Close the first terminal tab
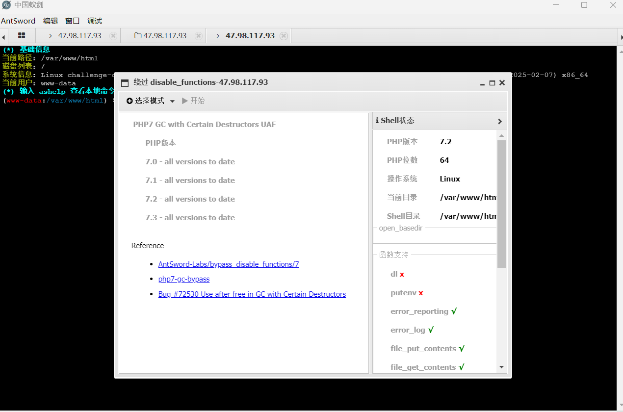Viewport: 623px width, 412px height. (x=113, y=35)
